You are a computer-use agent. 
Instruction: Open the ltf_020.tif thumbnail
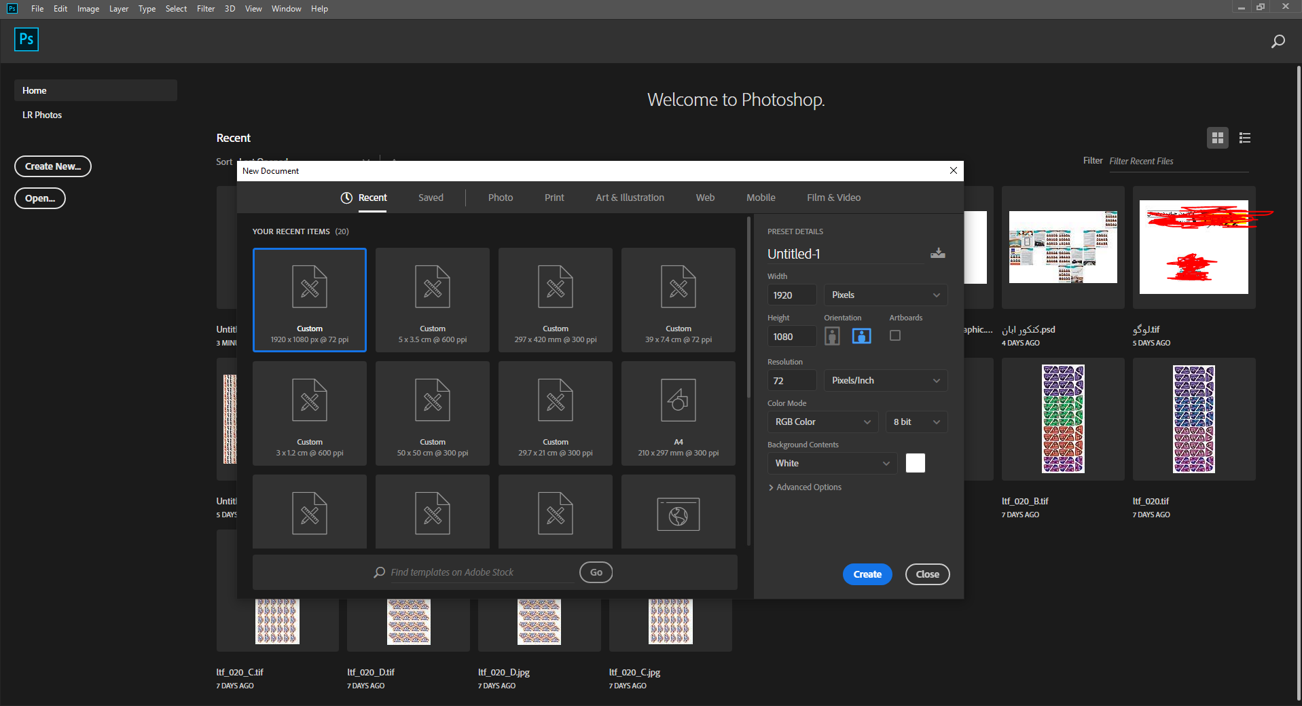(1194, 419)
